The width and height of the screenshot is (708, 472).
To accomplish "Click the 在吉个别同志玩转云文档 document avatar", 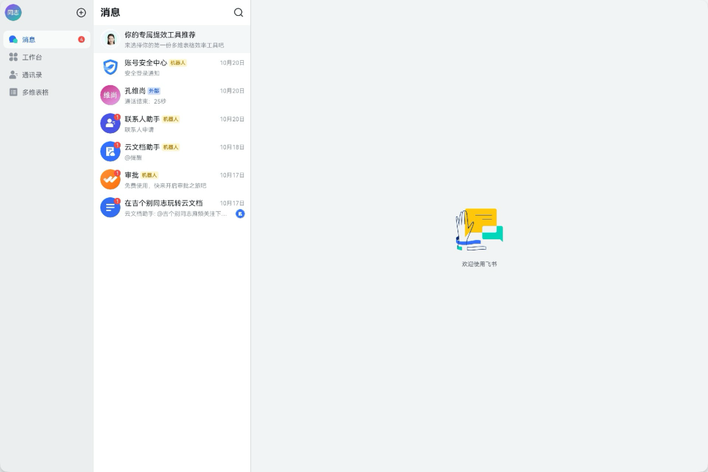I will pos(110,207).
